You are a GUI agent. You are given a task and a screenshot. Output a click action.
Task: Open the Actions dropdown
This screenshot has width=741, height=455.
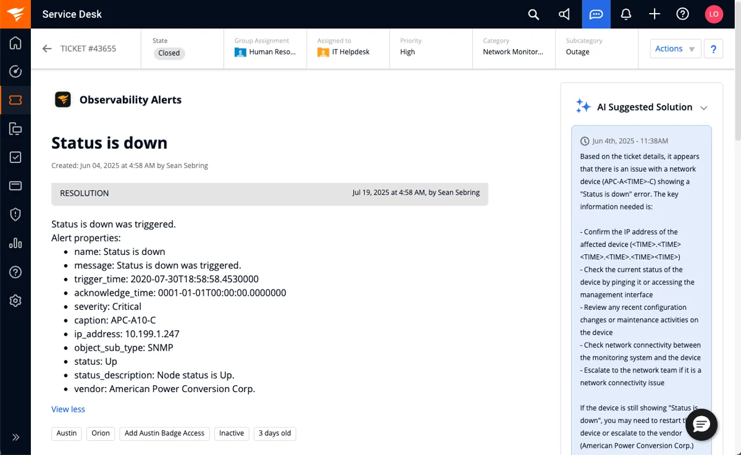(676, 49)
